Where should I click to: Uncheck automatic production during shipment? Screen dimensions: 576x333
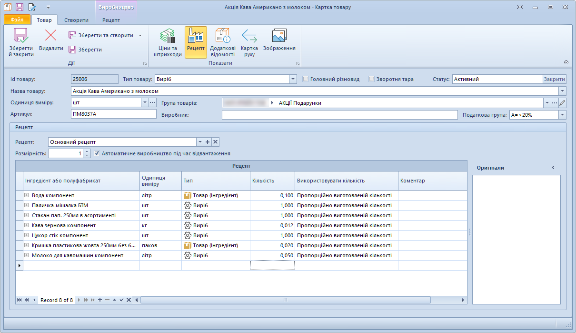[x=97, y=153]
